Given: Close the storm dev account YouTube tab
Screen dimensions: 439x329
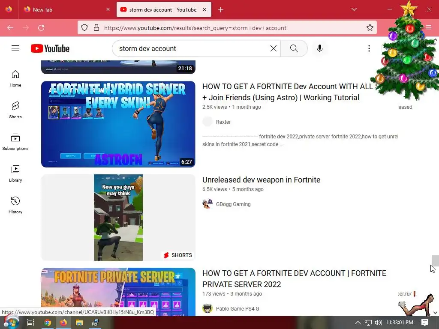Looking at the screenshot, I should (204, 9).
